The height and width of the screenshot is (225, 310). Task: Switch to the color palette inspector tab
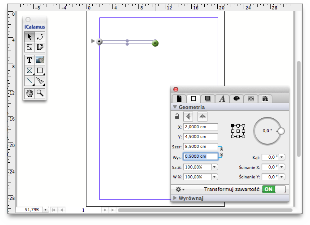(x=237, y=99)
